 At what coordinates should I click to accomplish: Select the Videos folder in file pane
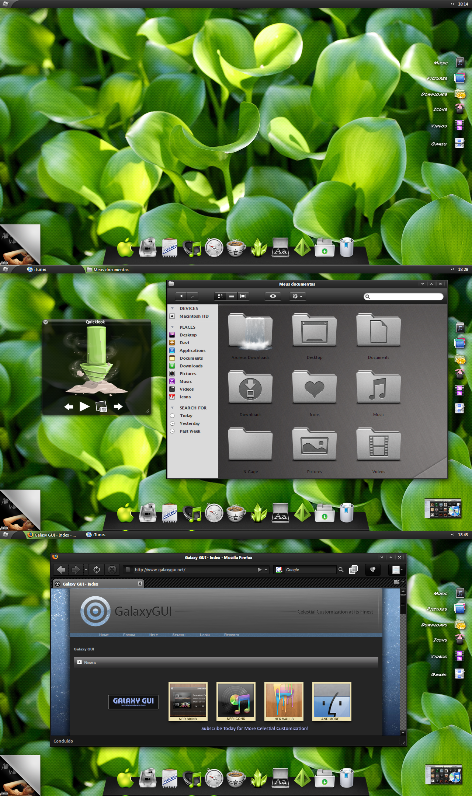(379, 444)
